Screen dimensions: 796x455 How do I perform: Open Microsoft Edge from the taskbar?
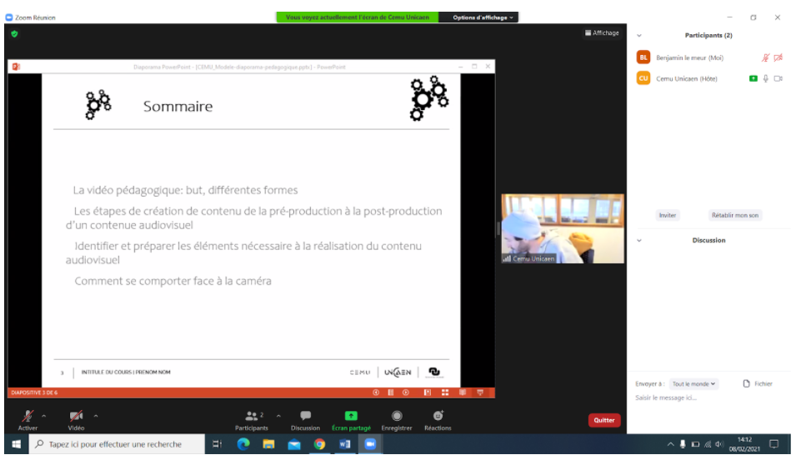(x=243, y=444)
